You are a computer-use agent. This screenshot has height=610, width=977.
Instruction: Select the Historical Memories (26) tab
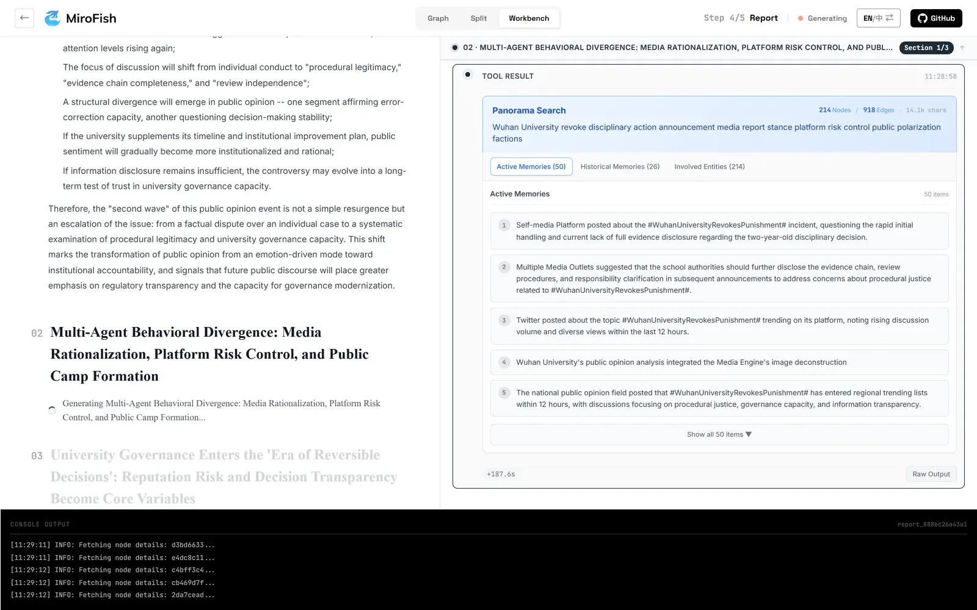point(620,167)
